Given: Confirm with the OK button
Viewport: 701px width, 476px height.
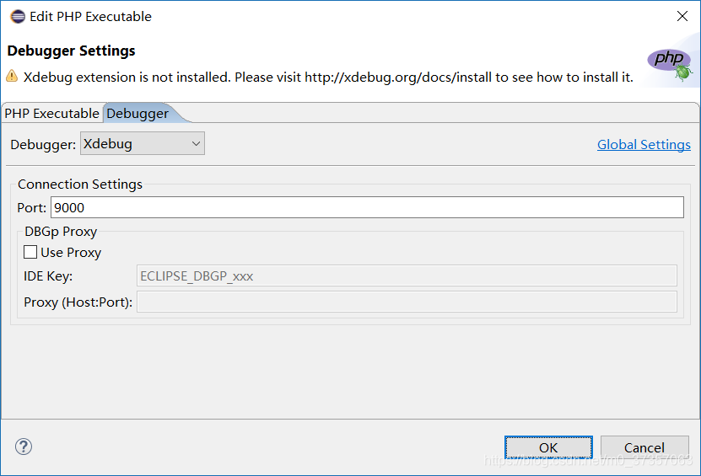Looking at the screenshot, I should coord(548,447).
